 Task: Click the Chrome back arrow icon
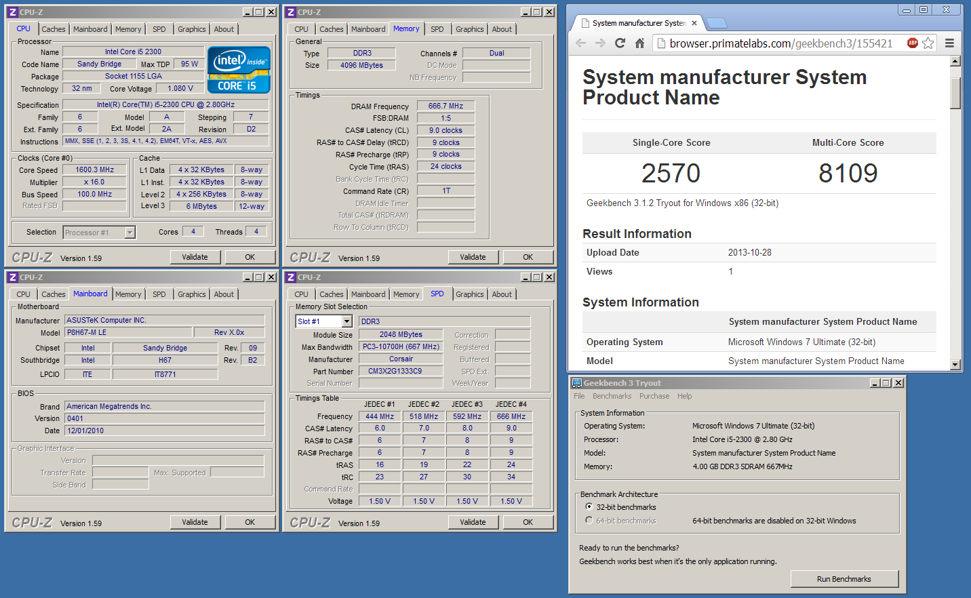[x=580, y=43]
